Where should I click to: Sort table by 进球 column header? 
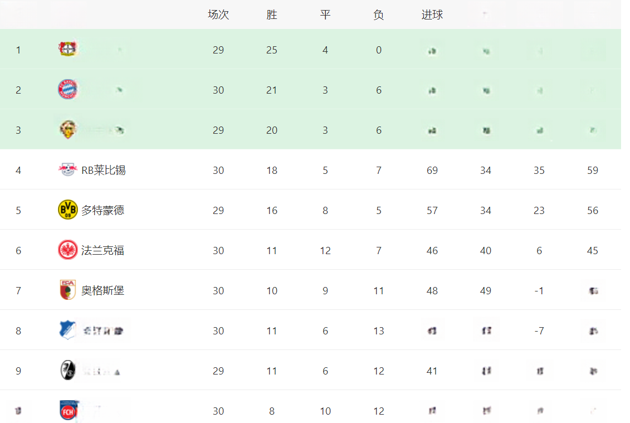pos(432,15)
